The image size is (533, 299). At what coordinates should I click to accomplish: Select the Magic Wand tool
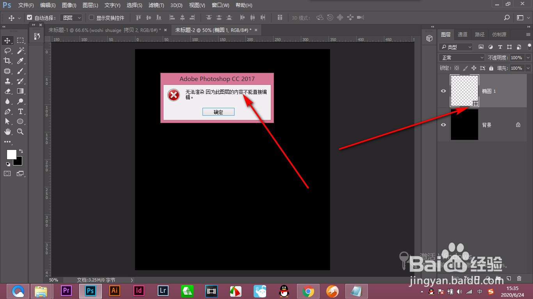pos(20,51)
